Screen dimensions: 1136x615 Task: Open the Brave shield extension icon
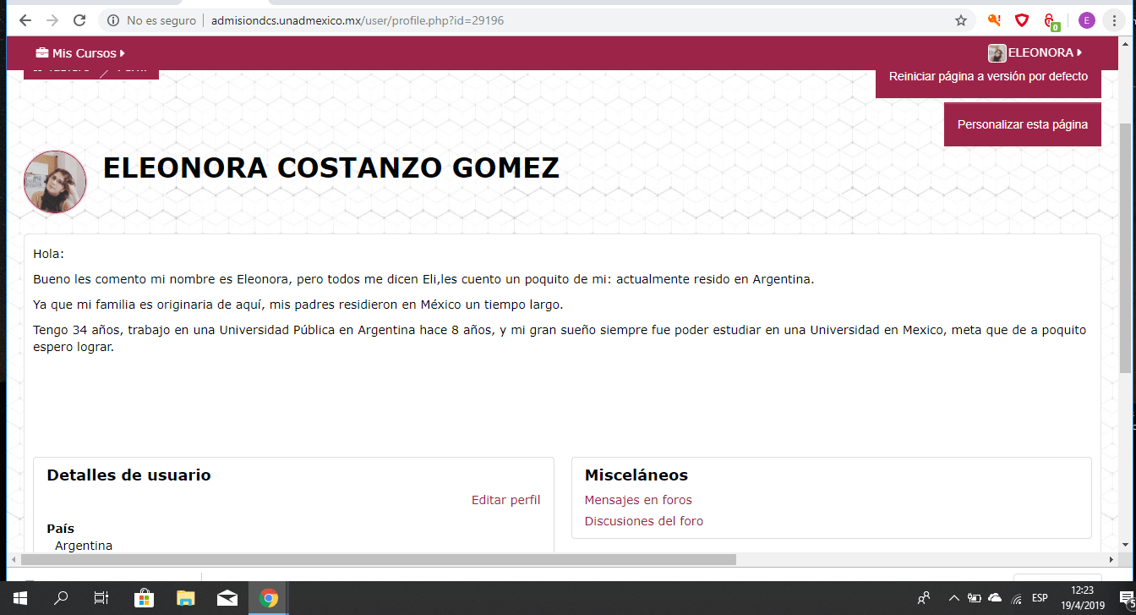(x=1022, y=20)
